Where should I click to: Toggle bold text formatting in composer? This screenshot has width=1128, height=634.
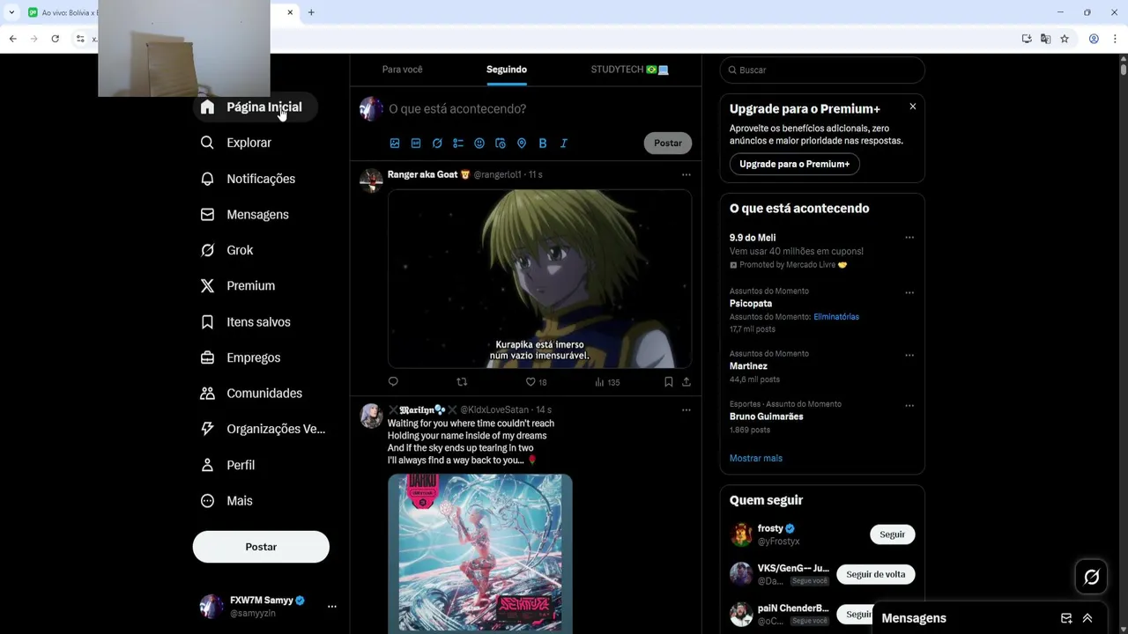[543, 143]
